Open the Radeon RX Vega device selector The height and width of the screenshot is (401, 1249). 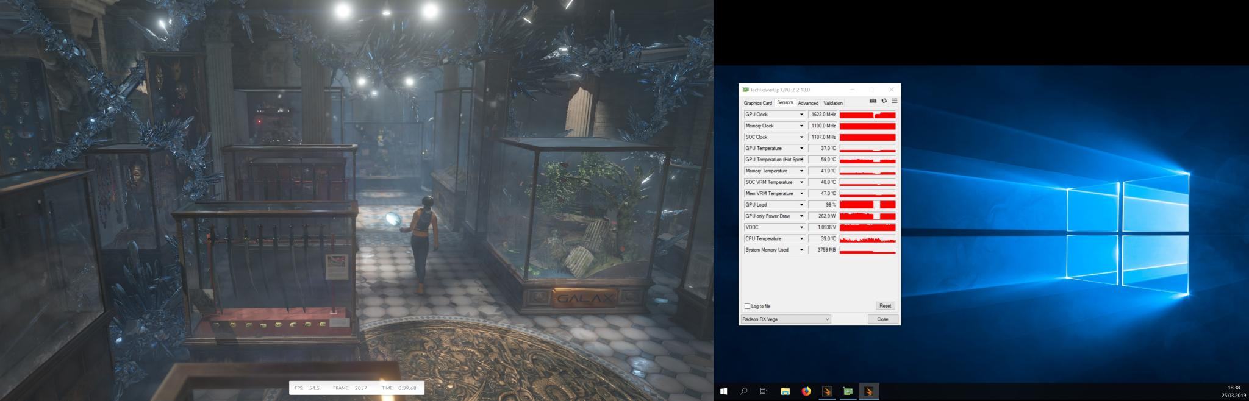[786, 319]
